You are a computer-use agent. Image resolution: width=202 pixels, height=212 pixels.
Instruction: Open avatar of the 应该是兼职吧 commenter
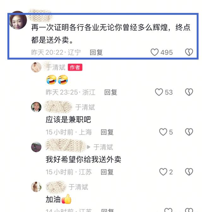coord(36,107)
